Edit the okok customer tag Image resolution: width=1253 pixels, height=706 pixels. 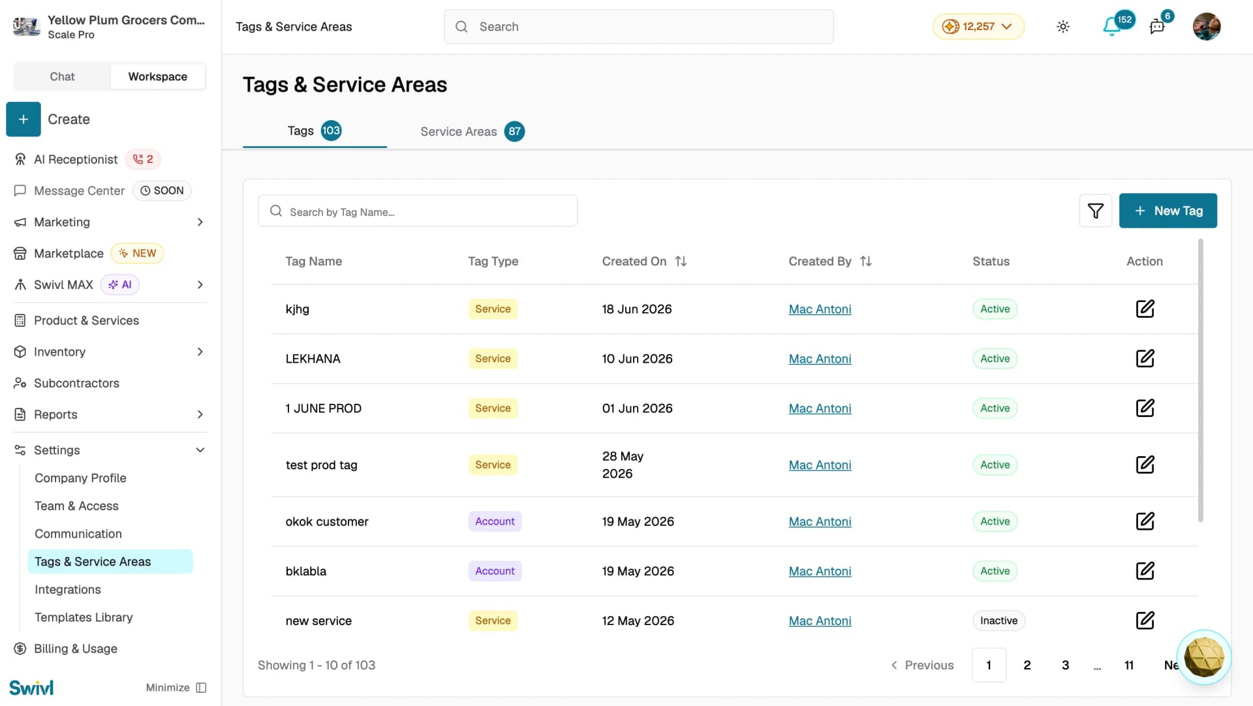[1145, 521]
